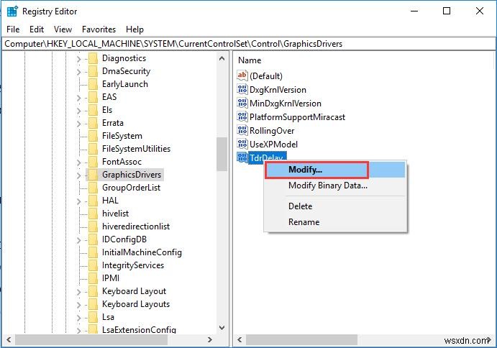497x348 pixels.
Task: Click the IDConfigDB folder icon
Action: [x=94, y=239]
